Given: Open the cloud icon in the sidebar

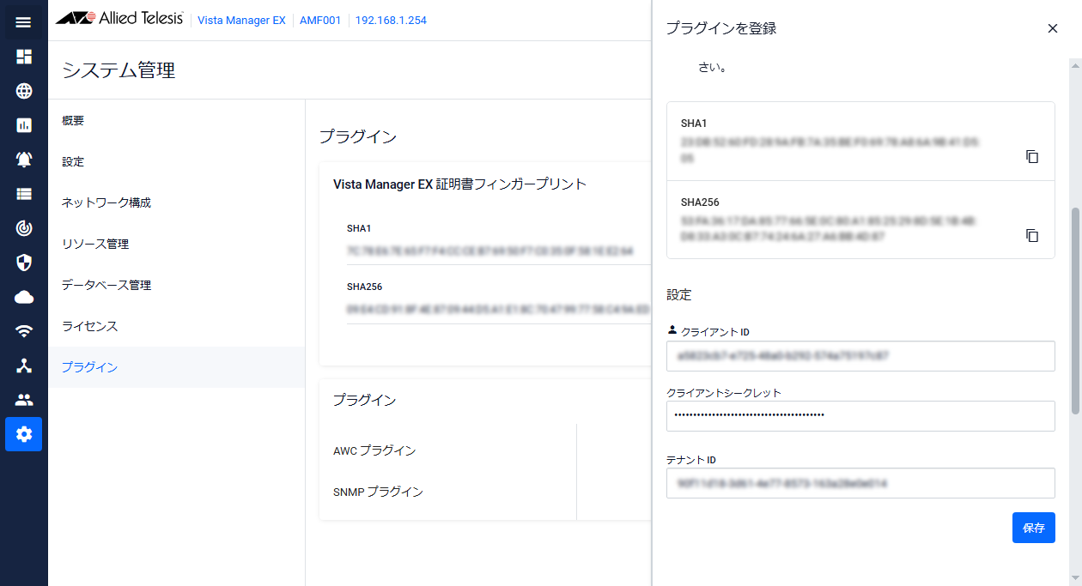Looking at the screenshot, I should tap(23, 297).
